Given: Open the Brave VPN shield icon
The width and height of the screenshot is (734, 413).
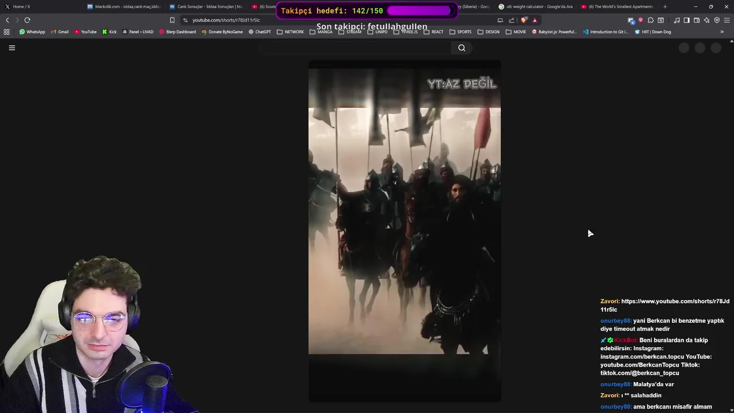Looking at the screenshot, I should 717,20.
